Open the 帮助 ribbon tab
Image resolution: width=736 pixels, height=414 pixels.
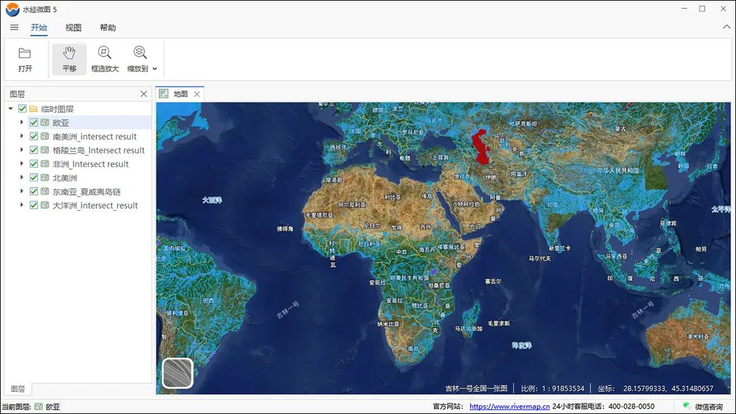(x=108, y=27)
